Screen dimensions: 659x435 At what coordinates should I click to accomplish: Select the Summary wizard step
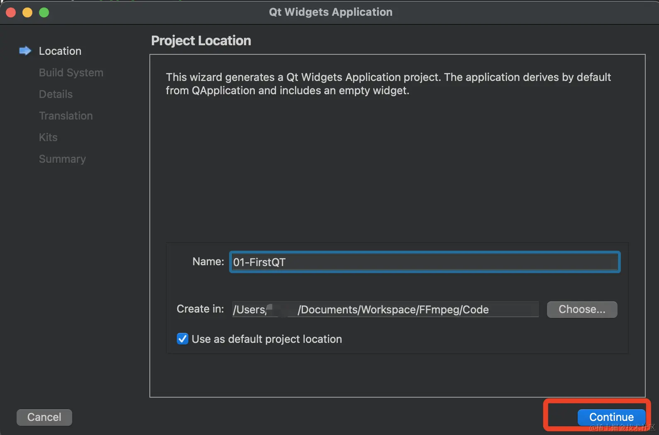click(x=62, y=159)
